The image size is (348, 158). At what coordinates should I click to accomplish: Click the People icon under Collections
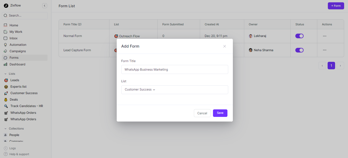(6, 135)
